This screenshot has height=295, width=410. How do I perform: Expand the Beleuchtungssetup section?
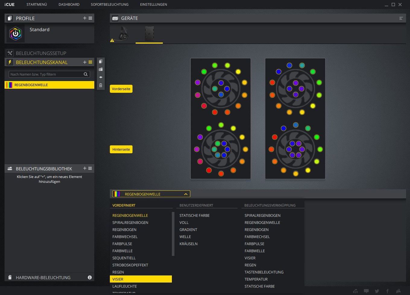(49, 53)
